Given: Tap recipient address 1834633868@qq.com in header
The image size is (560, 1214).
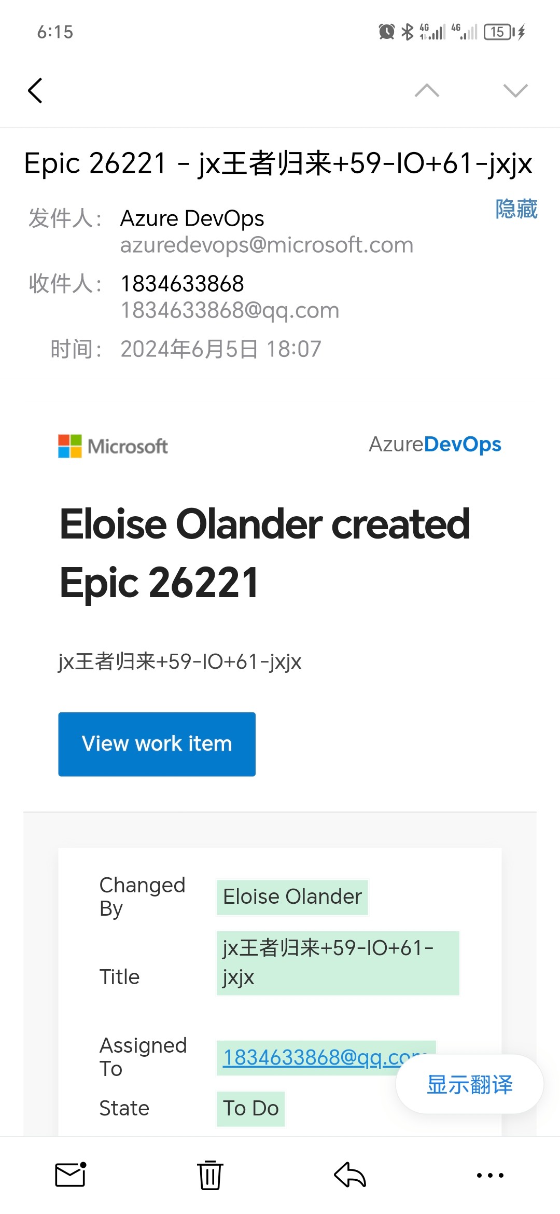Looking at the screenshot, I should 230,310.
